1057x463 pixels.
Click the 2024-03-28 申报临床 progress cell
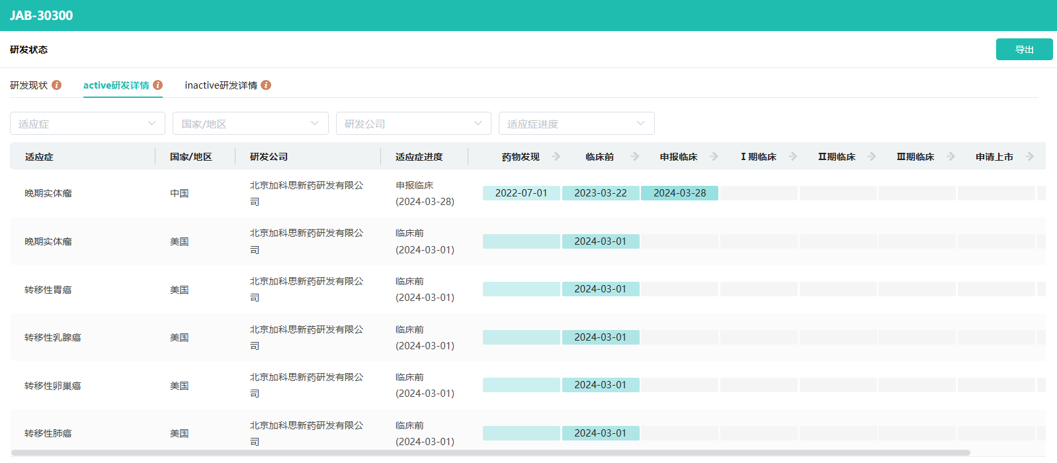pos(679,193)
